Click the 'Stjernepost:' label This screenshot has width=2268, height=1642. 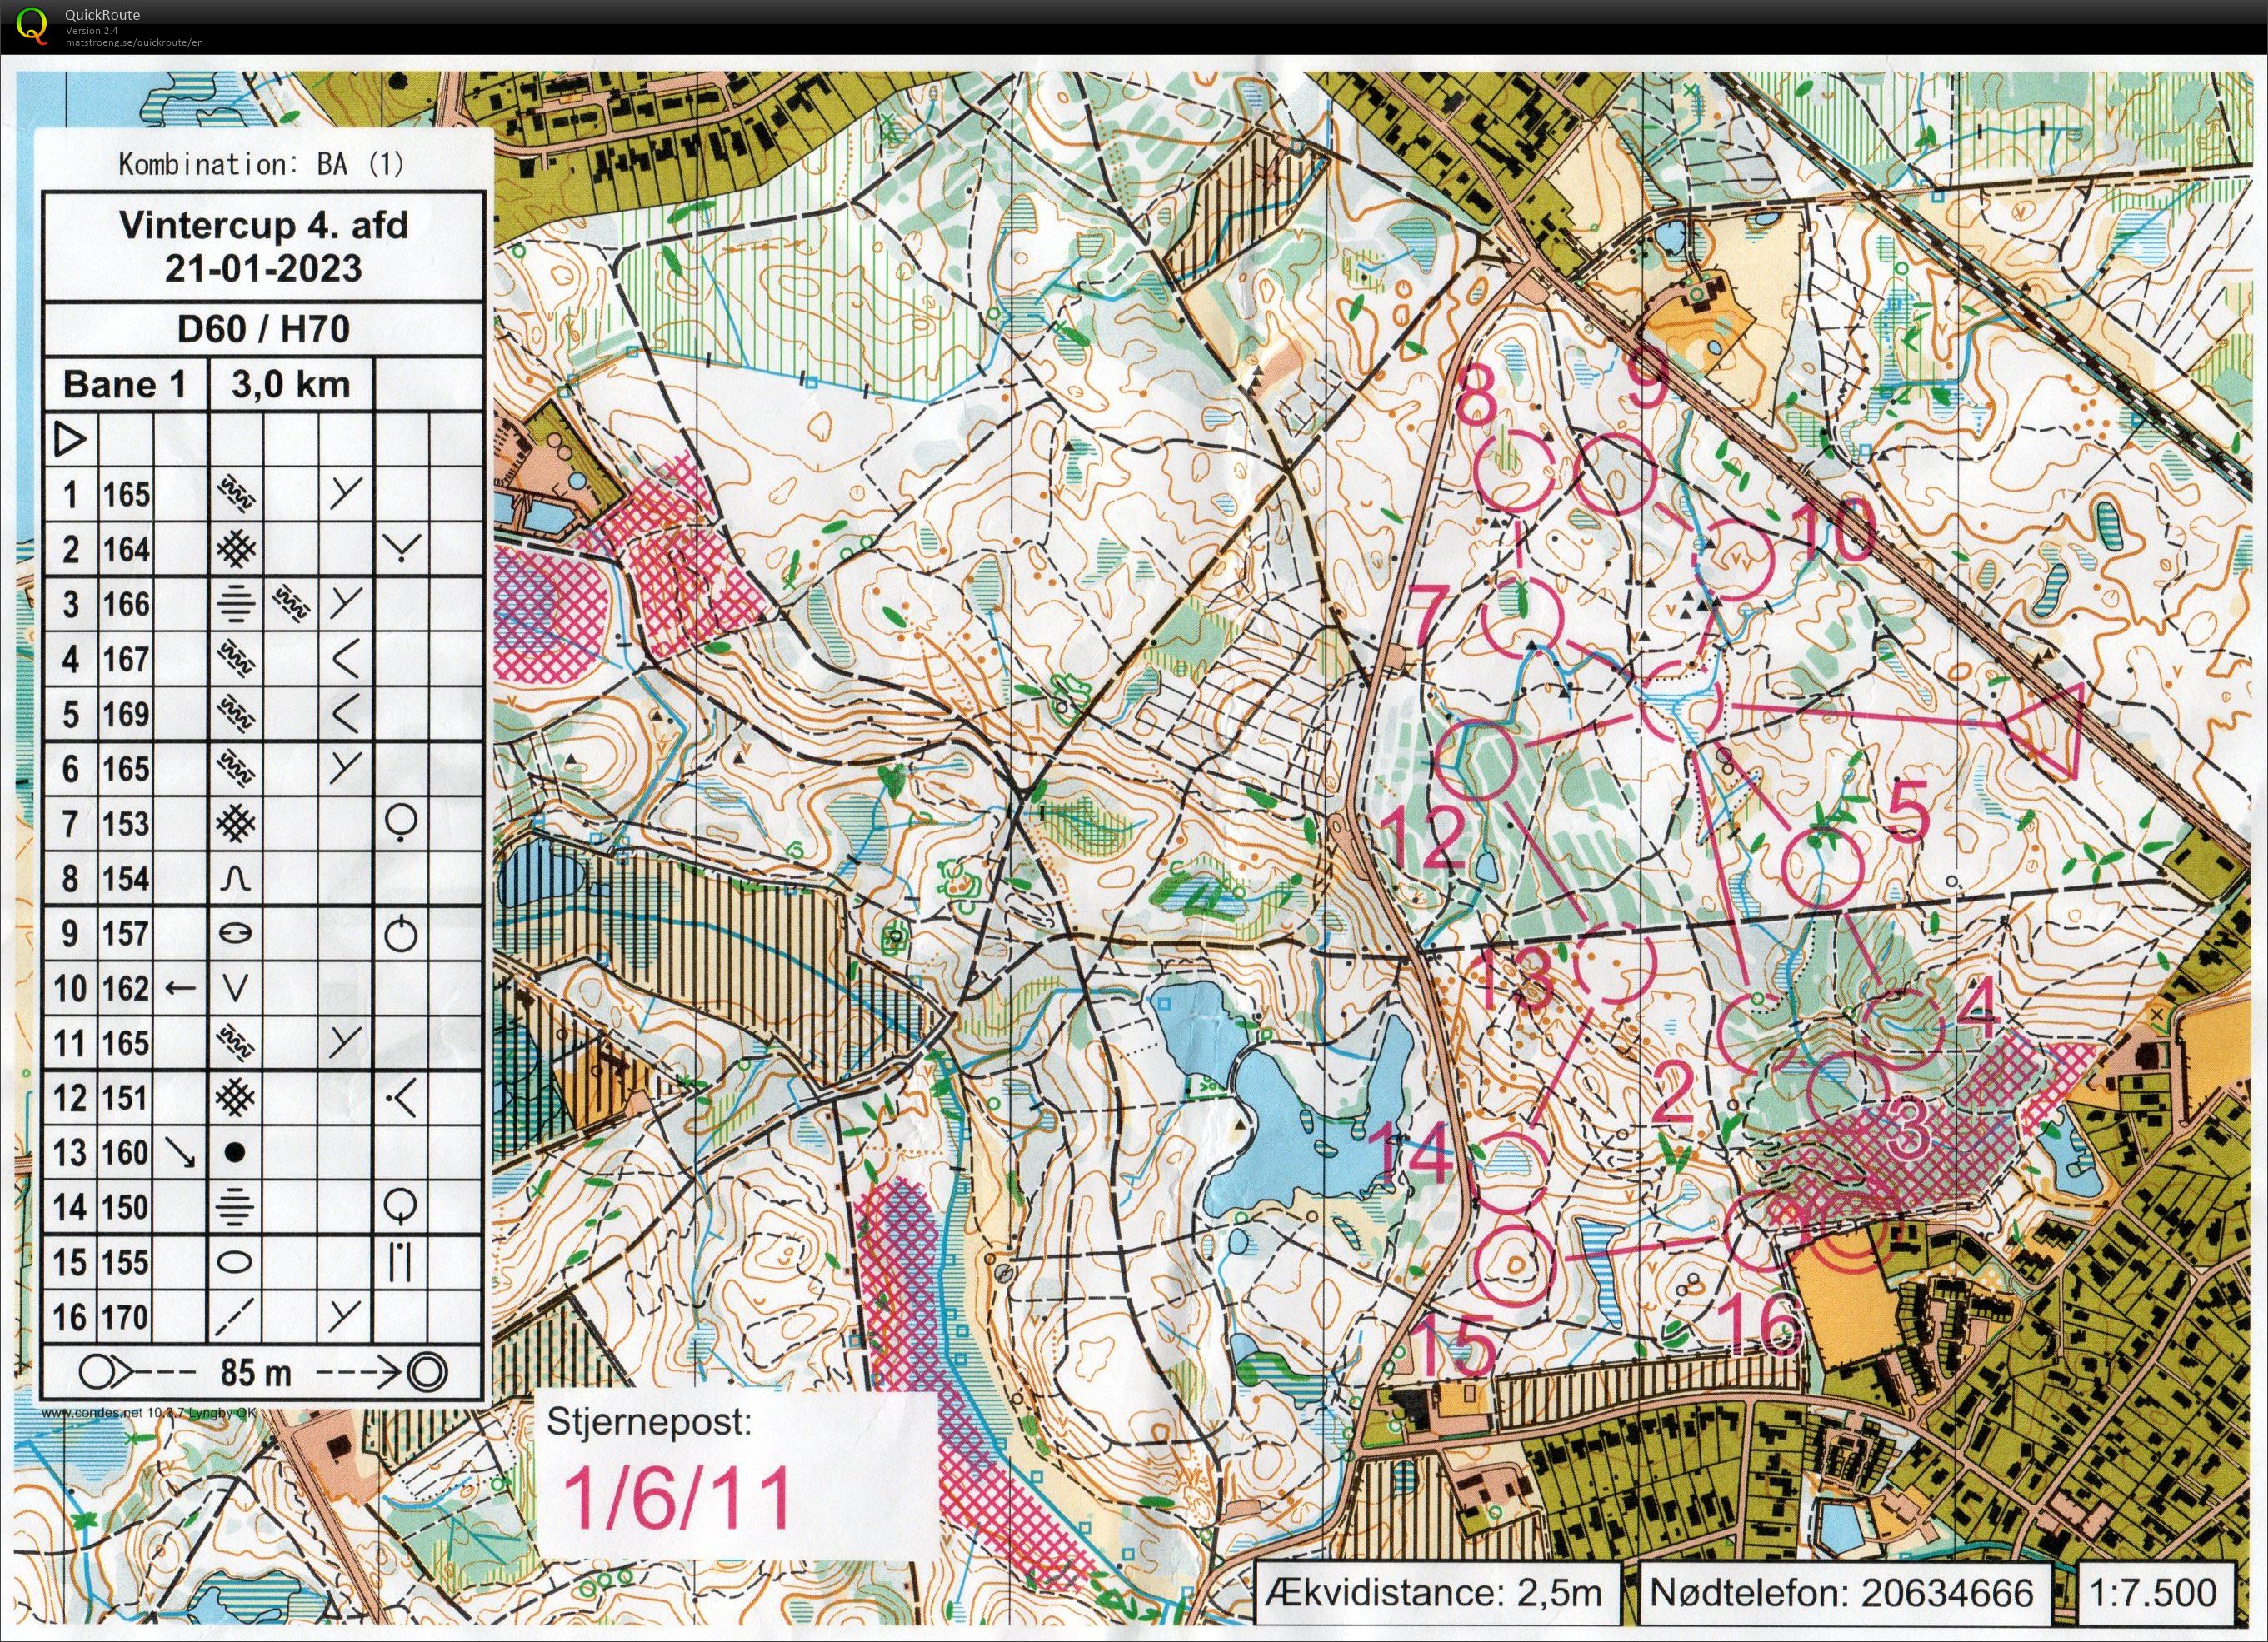[x=648, y=1422]
